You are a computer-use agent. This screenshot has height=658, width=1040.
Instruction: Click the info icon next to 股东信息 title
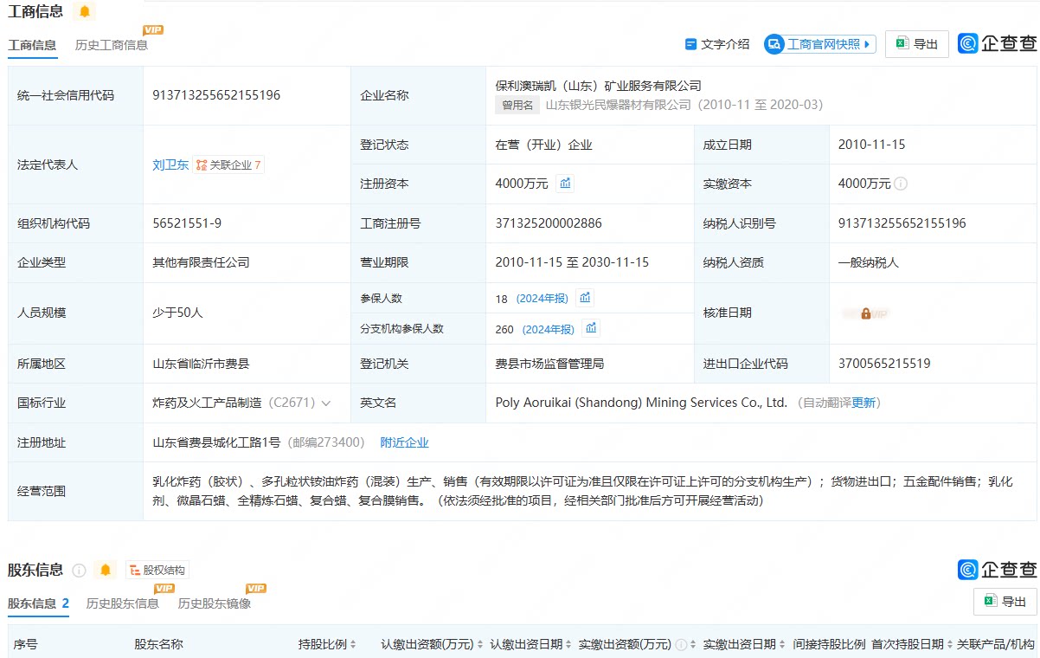[80, 571]
